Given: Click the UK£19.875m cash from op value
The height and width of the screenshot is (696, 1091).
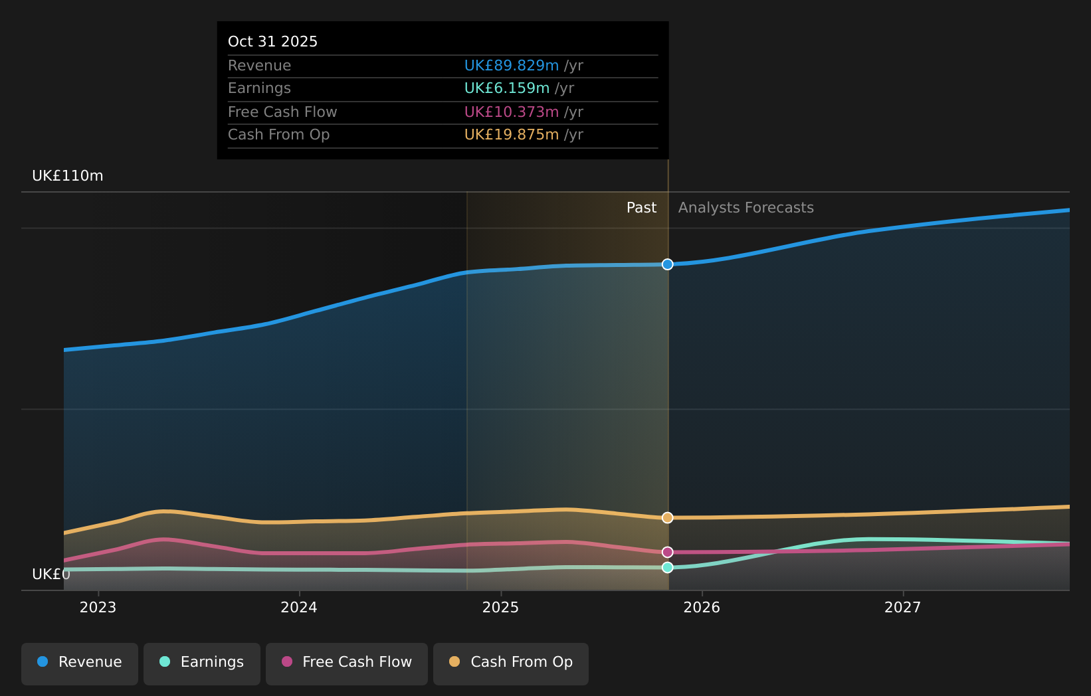Looking at the screenshot, I should 512,134.
